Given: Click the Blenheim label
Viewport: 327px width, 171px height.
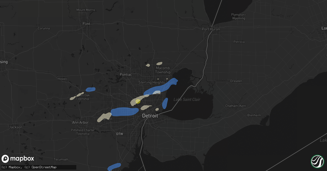Looking at the screenshot, I should (254, 115).
